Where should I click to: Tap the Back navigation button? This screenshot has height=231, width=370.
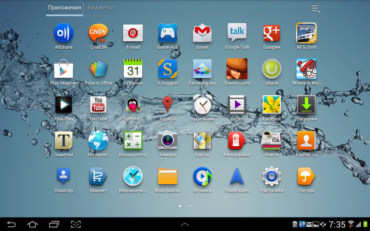pos(11,224)
